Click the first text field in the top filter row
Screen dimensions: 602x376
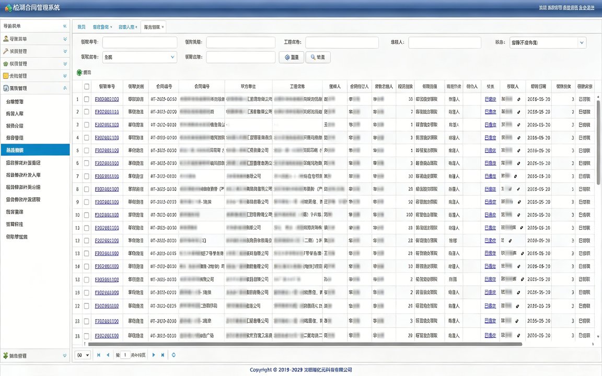point(140,43)
